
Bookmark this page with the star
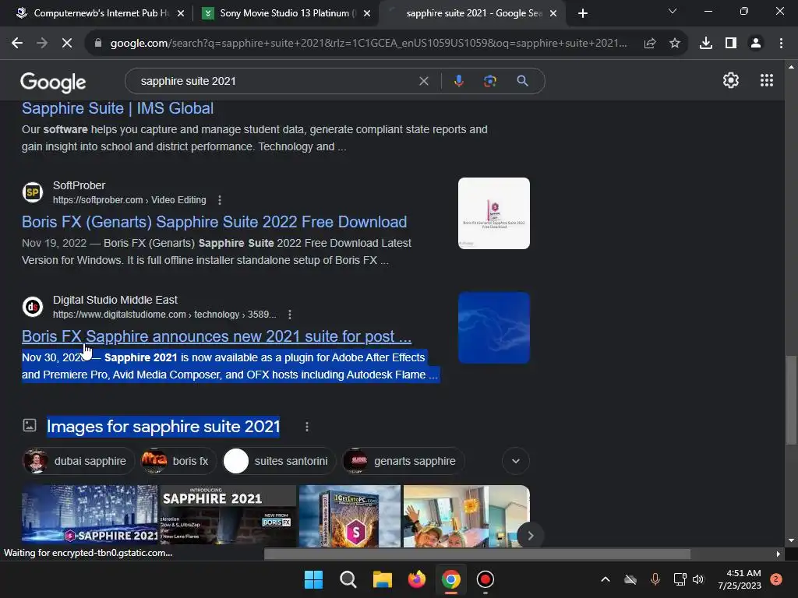coord(675,44)
